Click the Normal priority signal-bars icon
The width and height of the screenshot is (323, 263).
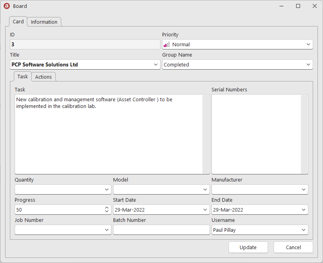pyautogui.click(x=167, y=44)
